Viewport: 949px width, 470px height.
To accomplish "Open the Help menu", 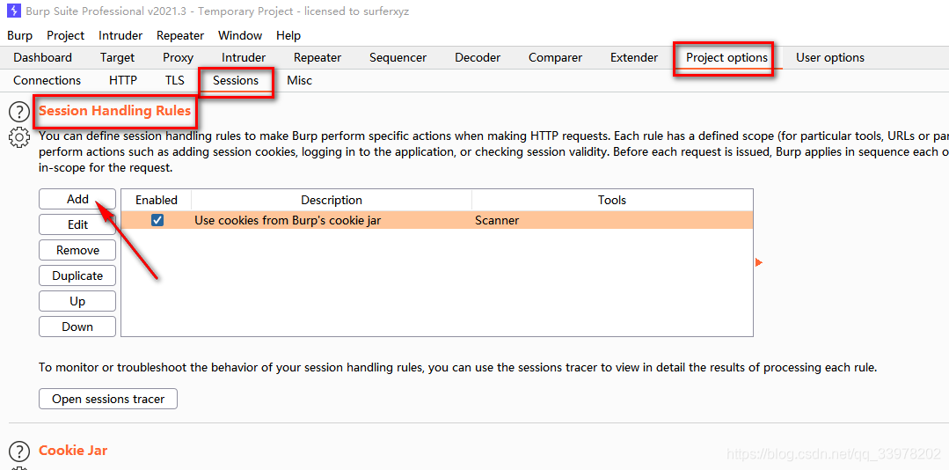I will coord(288,36).
